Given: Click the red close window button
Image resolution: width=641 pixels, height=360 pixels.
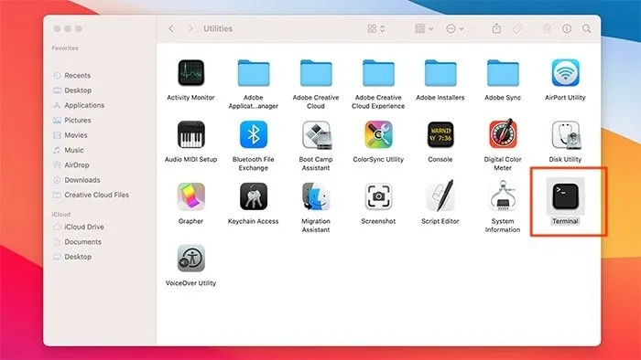Looking at the screenshot, I should point(57,28).
